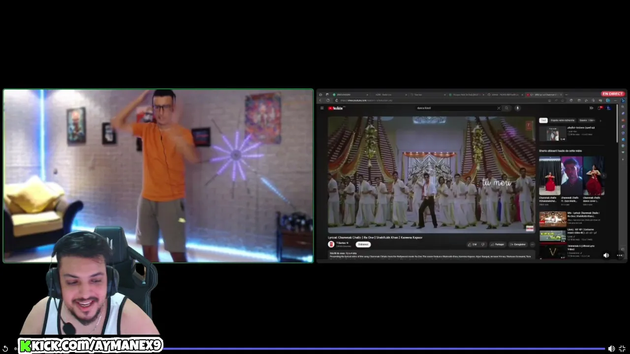Seek on the outer player progress bar
630x354 pixels.
coord(384,349)
